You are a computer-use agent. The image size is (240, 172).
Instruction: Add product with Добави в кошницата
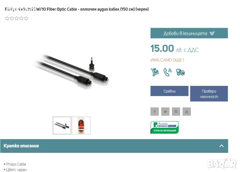189,33
